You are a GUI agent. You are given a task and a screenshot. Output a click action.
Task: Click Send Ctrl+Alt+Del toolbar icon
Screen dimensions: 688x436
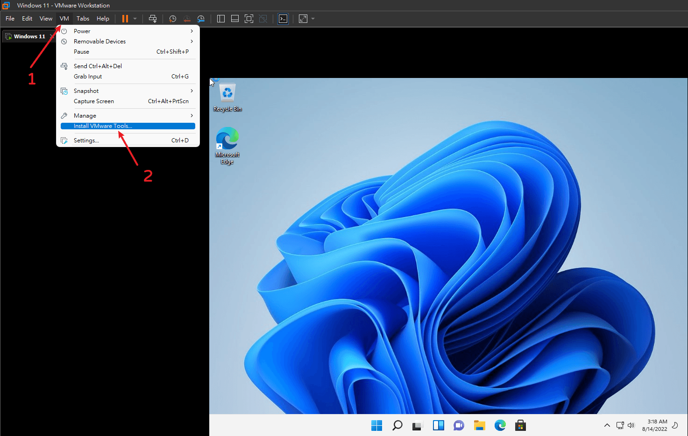pyautogui.click(x=153, y=19)
